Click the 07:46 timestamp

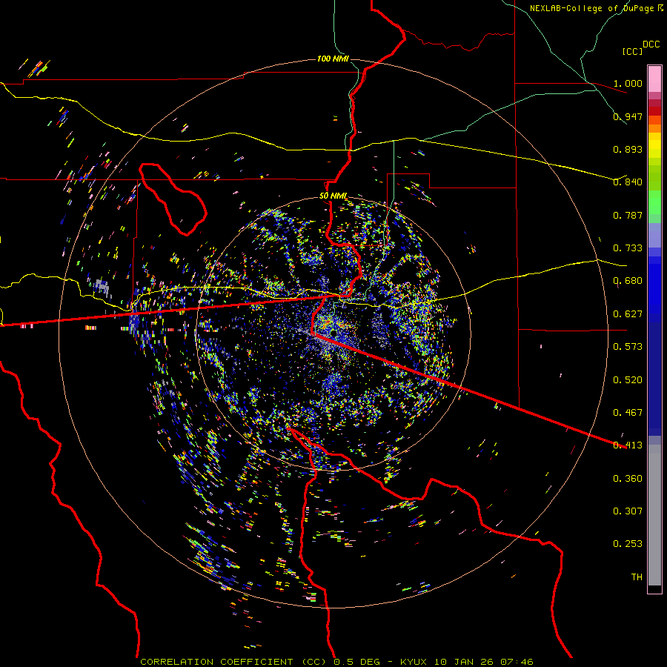pyautogui.click(x=517, y=662)
